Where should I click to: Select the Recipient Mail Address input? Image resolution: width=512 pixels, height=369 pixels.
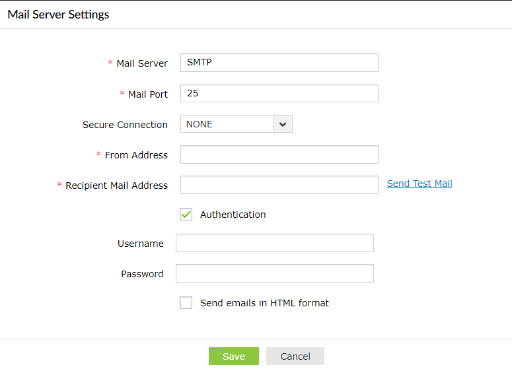point(279,185)
